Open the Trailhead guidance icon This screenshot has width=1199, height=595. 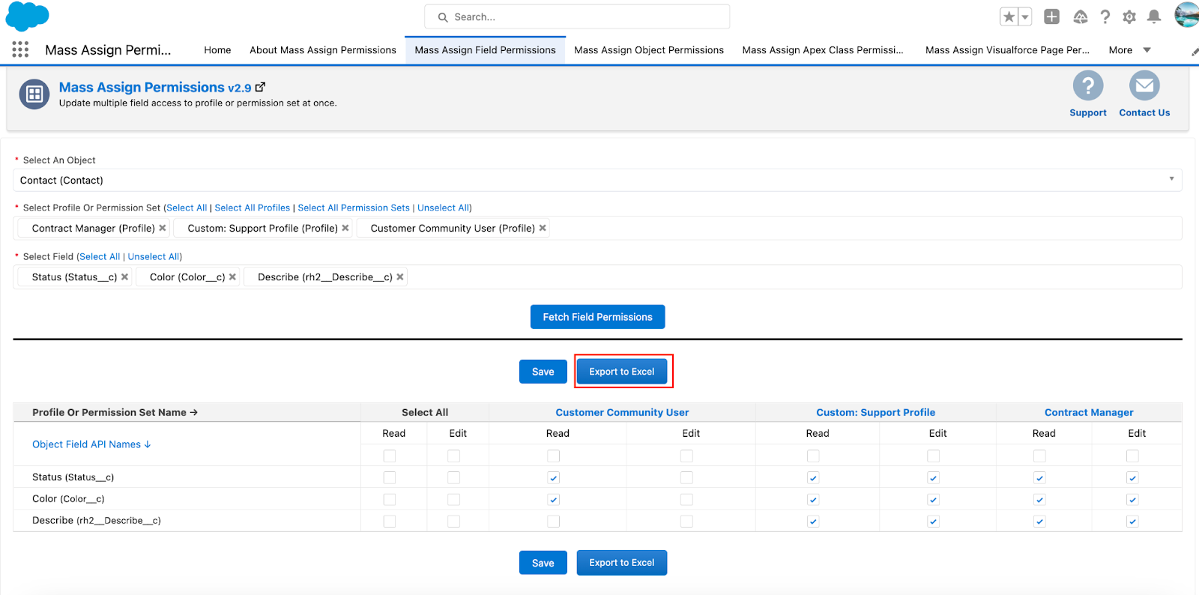pyautogui.click(x=1080, y=16)
